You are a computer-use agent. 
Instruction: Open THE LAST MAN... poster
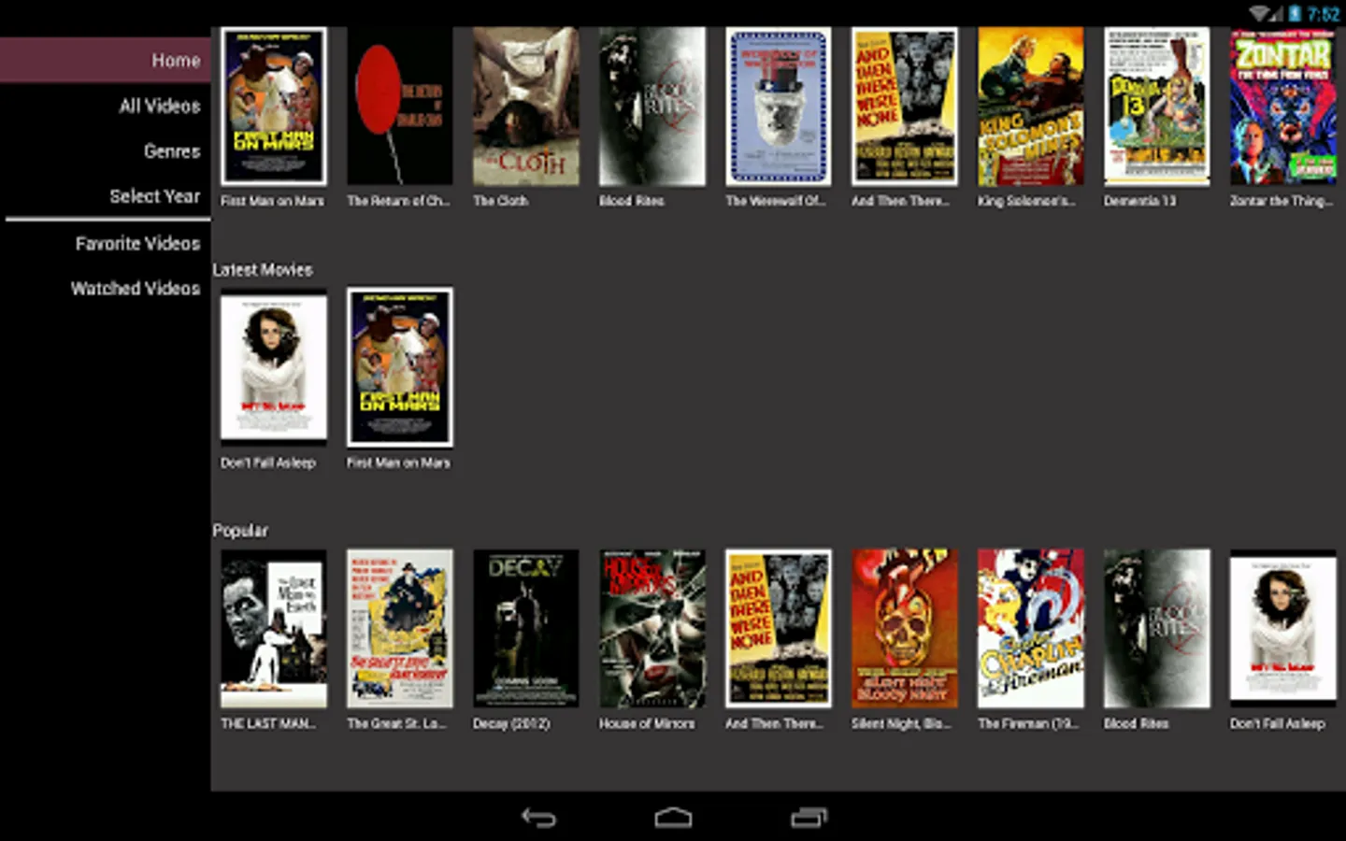pos(274,628)
